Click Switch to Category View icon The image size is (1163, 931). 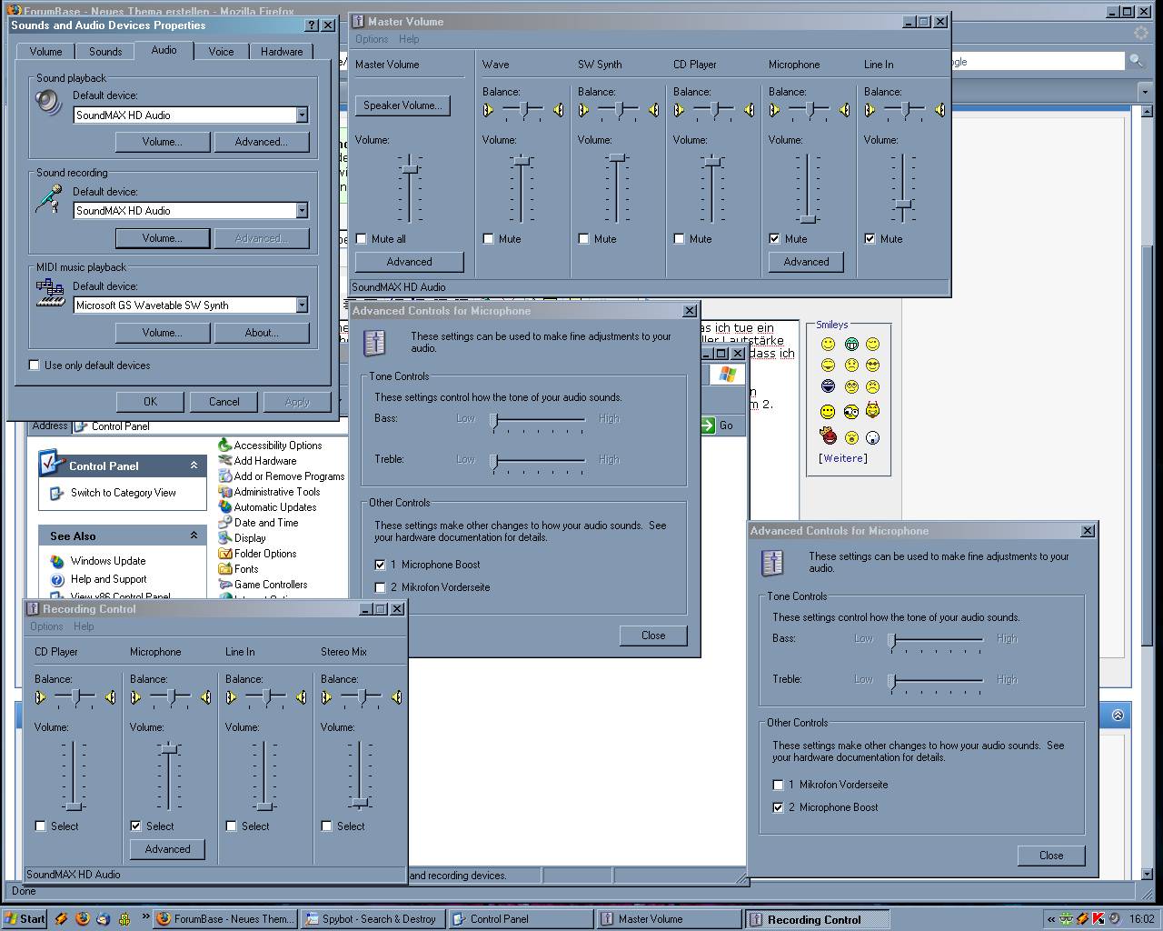(x=55, y=493)
